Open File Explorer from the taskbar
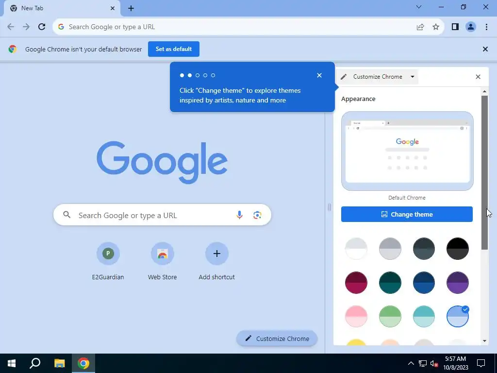Screen dimensions: 497x373 (59, 363)
